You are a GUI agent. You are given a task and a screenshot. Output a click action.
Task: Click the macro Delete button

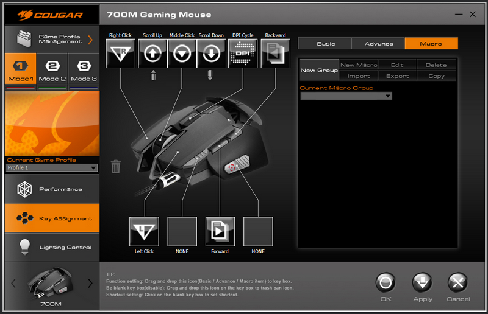click(x=436, y=65)
